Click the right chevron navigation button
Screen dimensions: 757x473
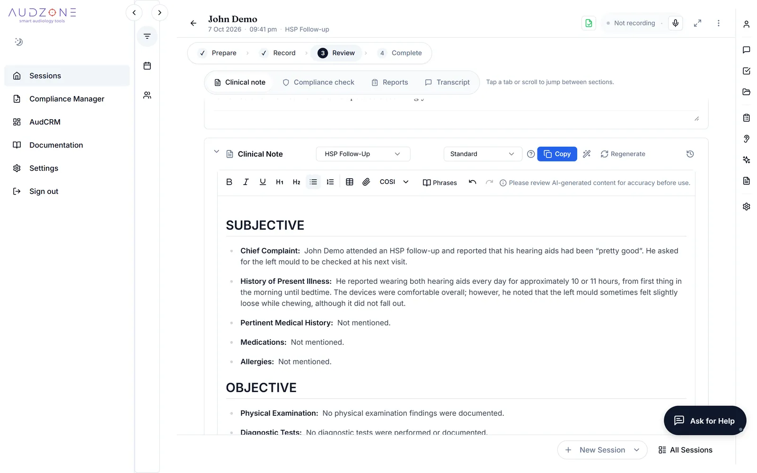pyautogui.click(x=159, y=13)
